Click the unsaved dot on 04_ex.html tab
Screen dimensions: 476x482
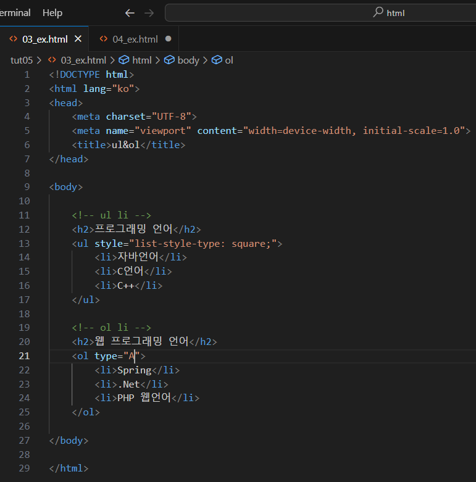168,39
